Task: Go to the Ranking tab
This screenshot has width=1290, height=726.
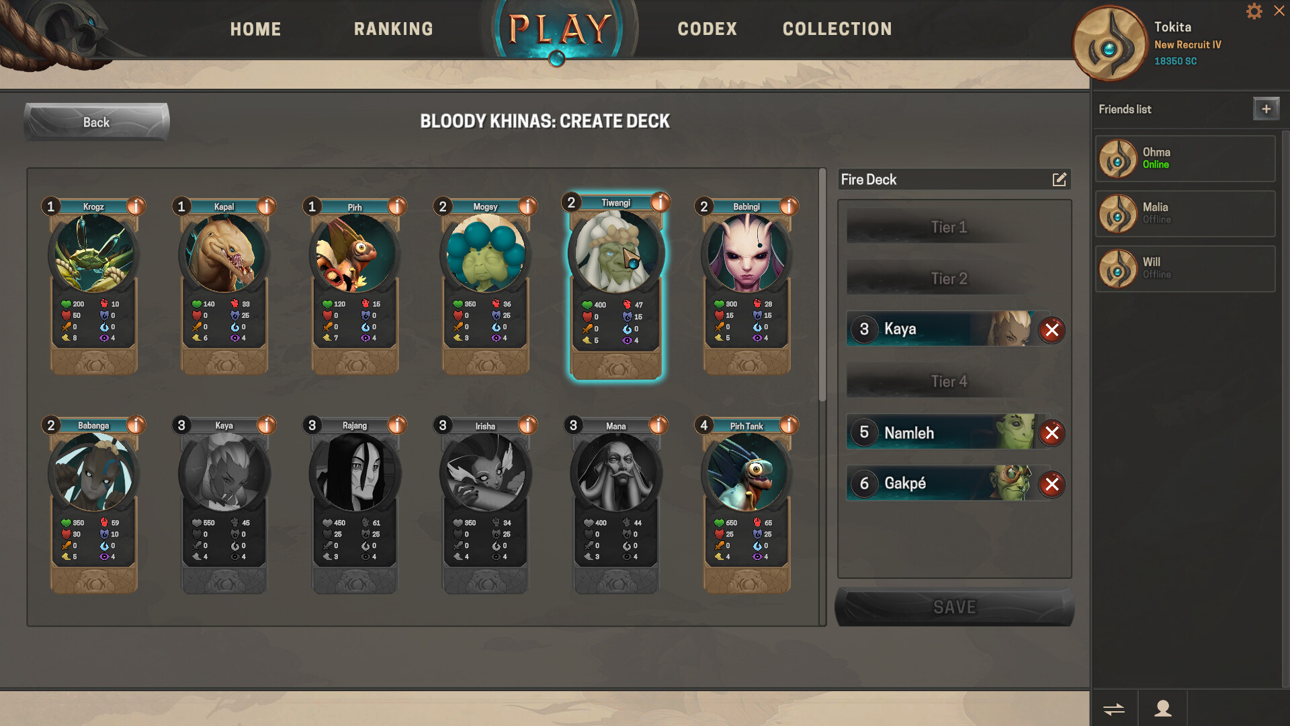Action: tap(394, 29)
